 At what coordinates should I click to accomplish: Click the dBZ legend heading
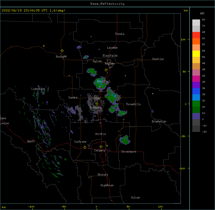point(202,13)
